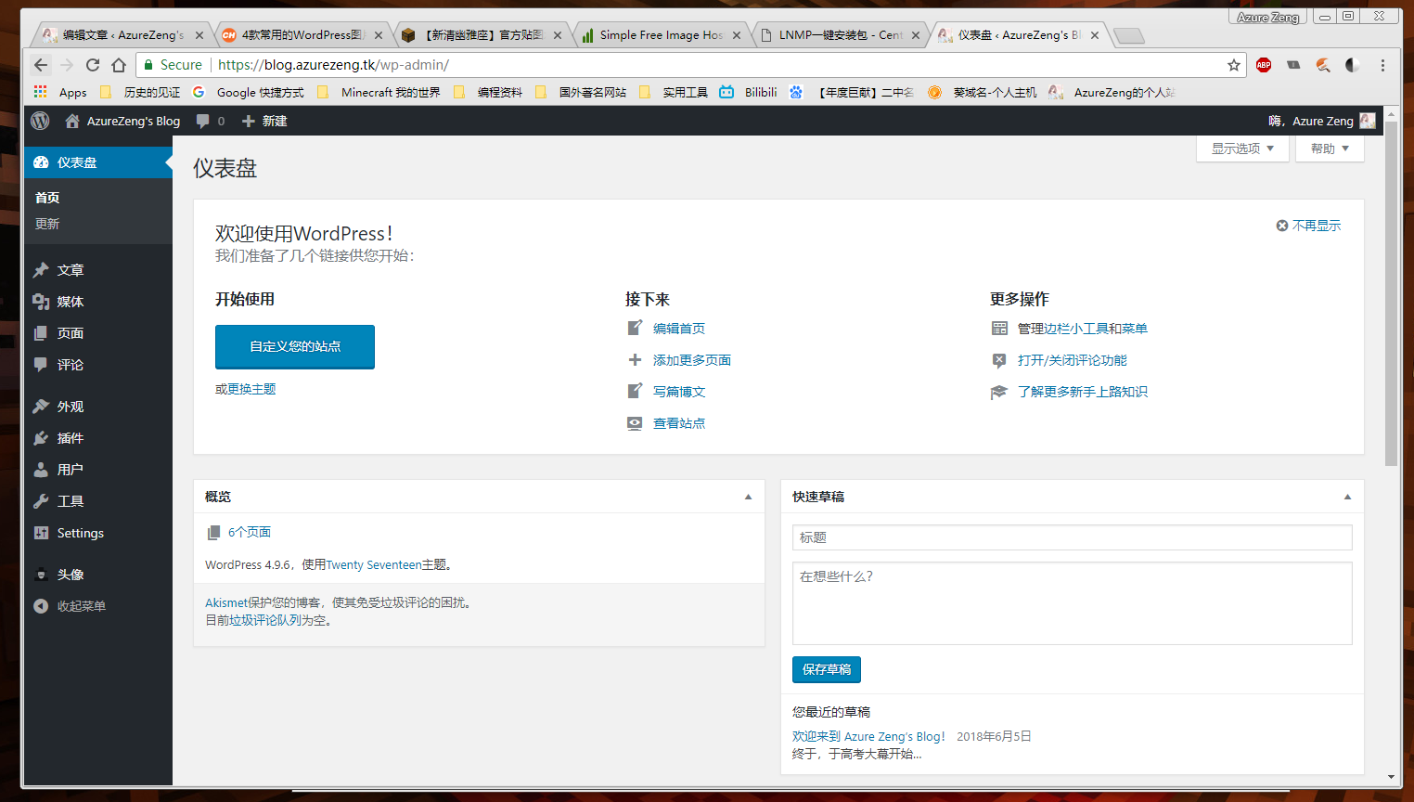The width and height of the screenshot is (1414, 802).
Task: Click 管理边栏小工具和菜单 link
Action: click(1083, 329)
